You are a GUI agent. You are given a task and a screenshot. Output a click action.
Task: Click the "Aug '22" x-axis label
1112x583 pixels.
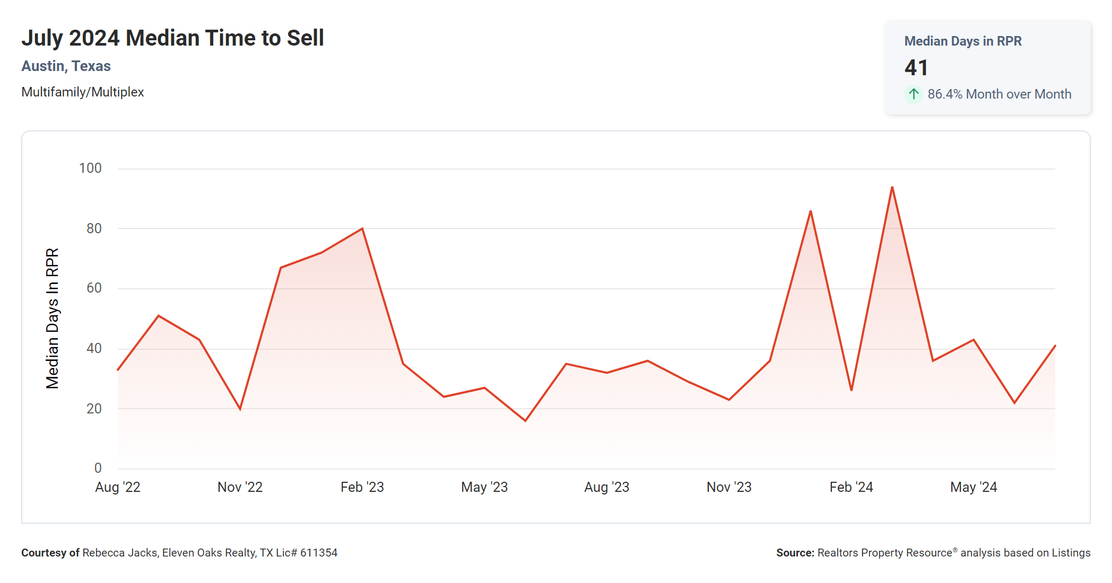pyautogui.click(x=118, y=487)
